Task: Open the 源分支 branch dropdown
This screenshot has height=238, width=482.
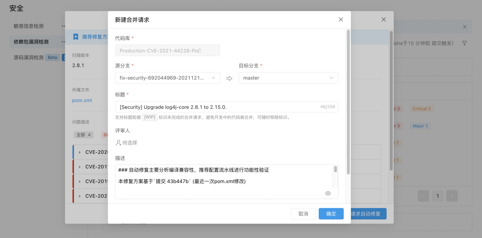Action: [x=167, y=78]
